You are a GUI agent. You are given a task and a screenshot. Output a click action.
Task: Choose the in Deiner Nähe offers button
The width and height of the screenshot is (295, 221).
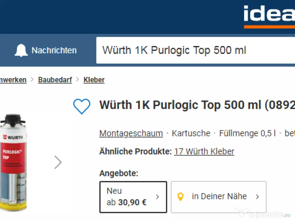219,197
